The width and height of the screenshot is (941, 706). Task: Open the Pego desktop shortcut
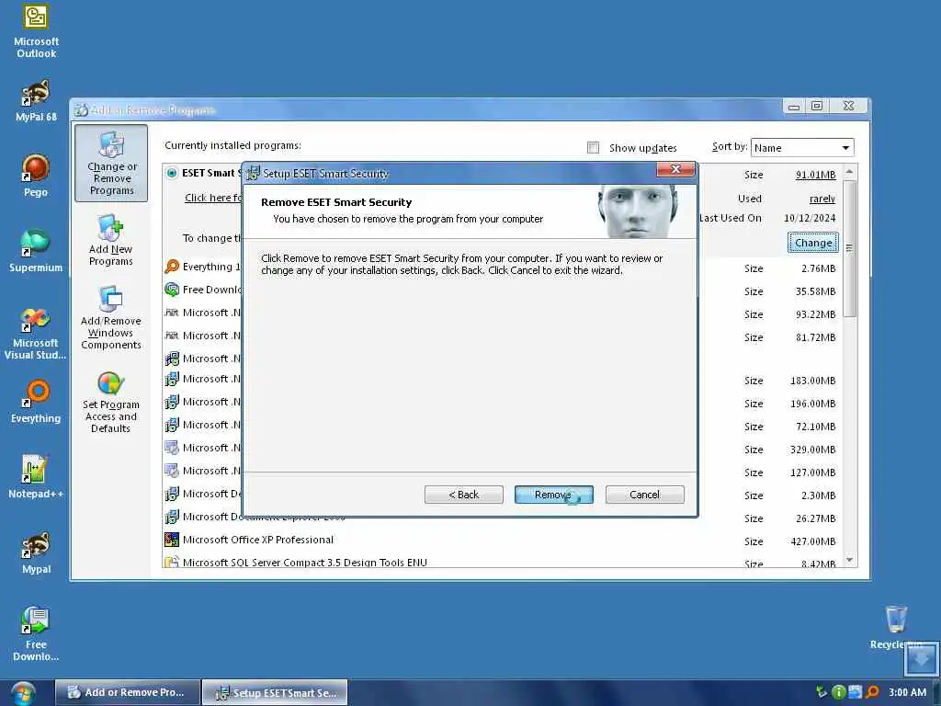[36, 176]
